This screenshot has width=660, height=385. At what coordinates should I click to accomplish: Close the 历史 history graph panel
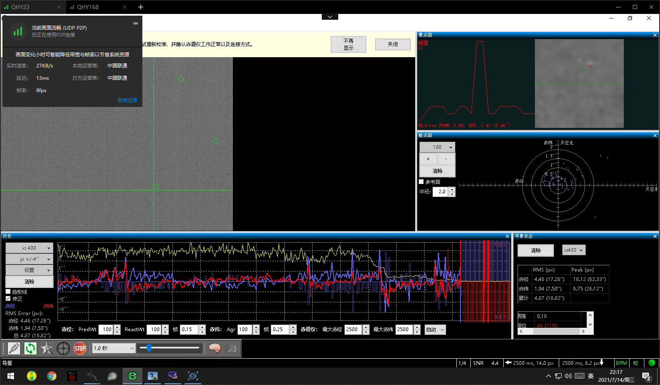coord(507,236)
